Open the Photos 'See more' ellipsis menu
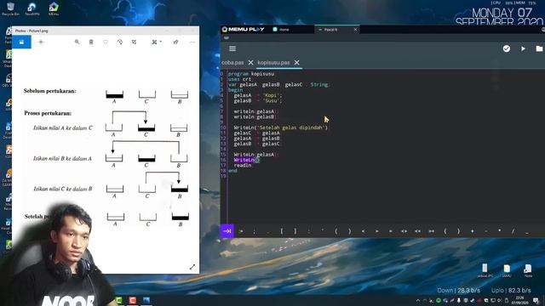Image resolution: width=545 pixels, height=306 pixels. point(192,42)
